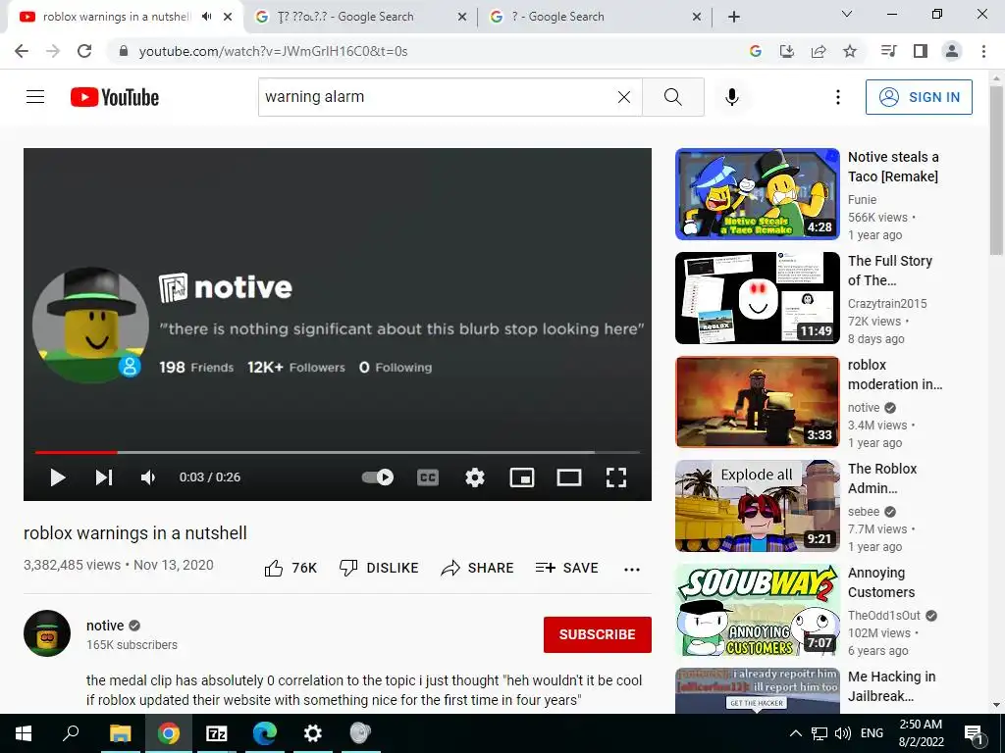Go to the YouTube home logo
Viewport: 1005px width, 753px height.
[115, 97]
